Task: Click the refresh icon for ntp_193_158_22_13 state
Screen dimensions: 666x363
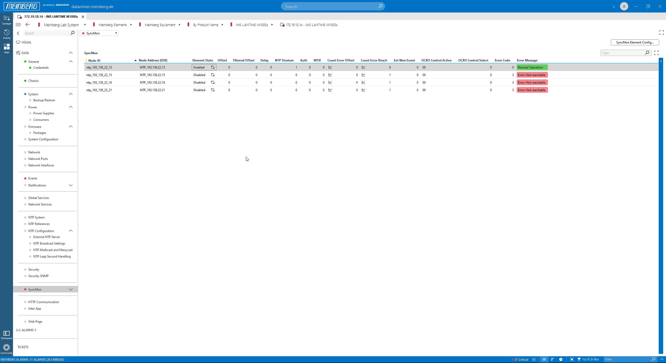Action: click(213, 67)
